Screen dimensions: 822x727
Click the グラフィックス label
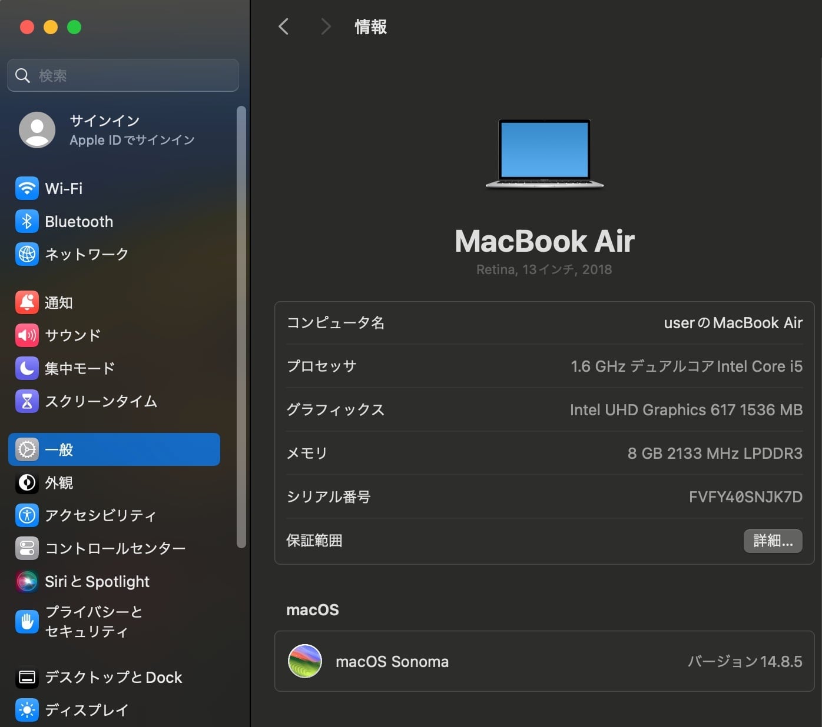coord(335,410)
